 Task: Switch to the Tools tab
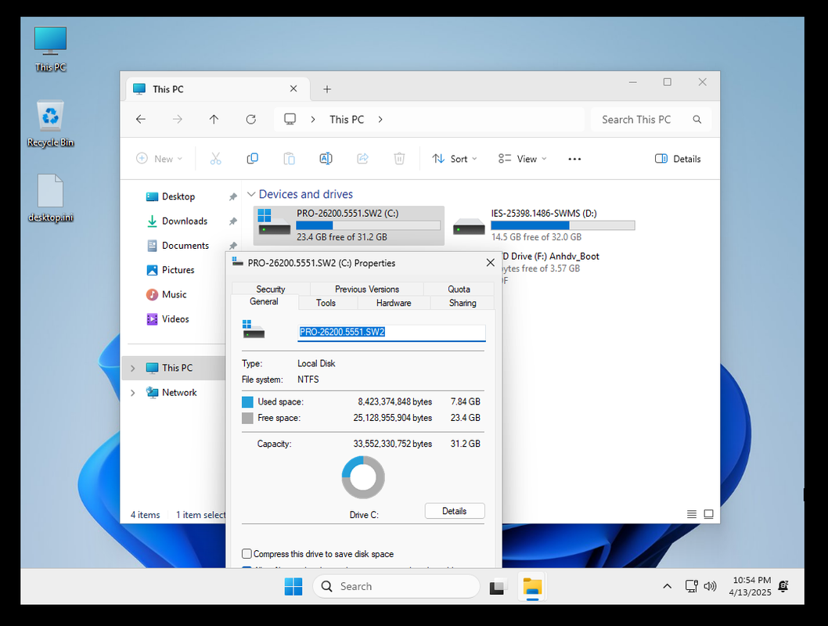pyautogui.click(x=326, y=303)
